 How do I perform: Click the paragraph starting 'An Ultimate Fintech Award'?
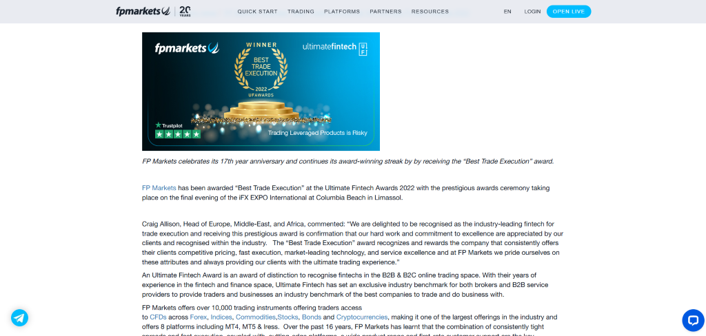(x=345, y=285)
